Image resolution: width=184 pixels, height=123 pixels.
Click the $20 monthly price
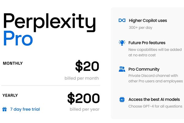(87, 66)
